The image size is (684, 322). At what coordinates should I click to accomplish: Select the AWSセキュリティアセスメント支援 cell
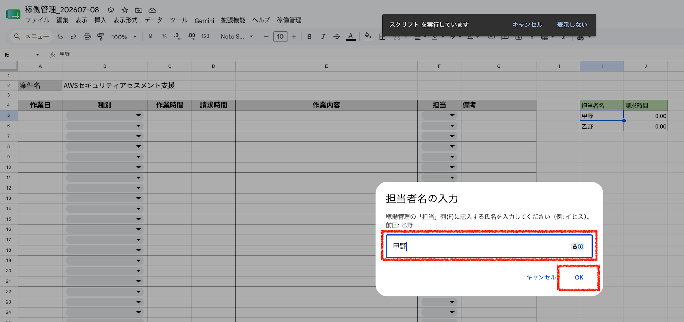click(105, 86)
